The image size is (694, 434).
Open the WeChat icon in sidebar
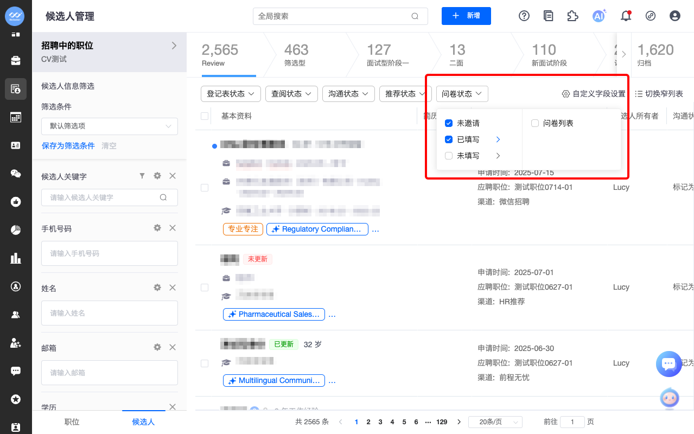[16, 174]
